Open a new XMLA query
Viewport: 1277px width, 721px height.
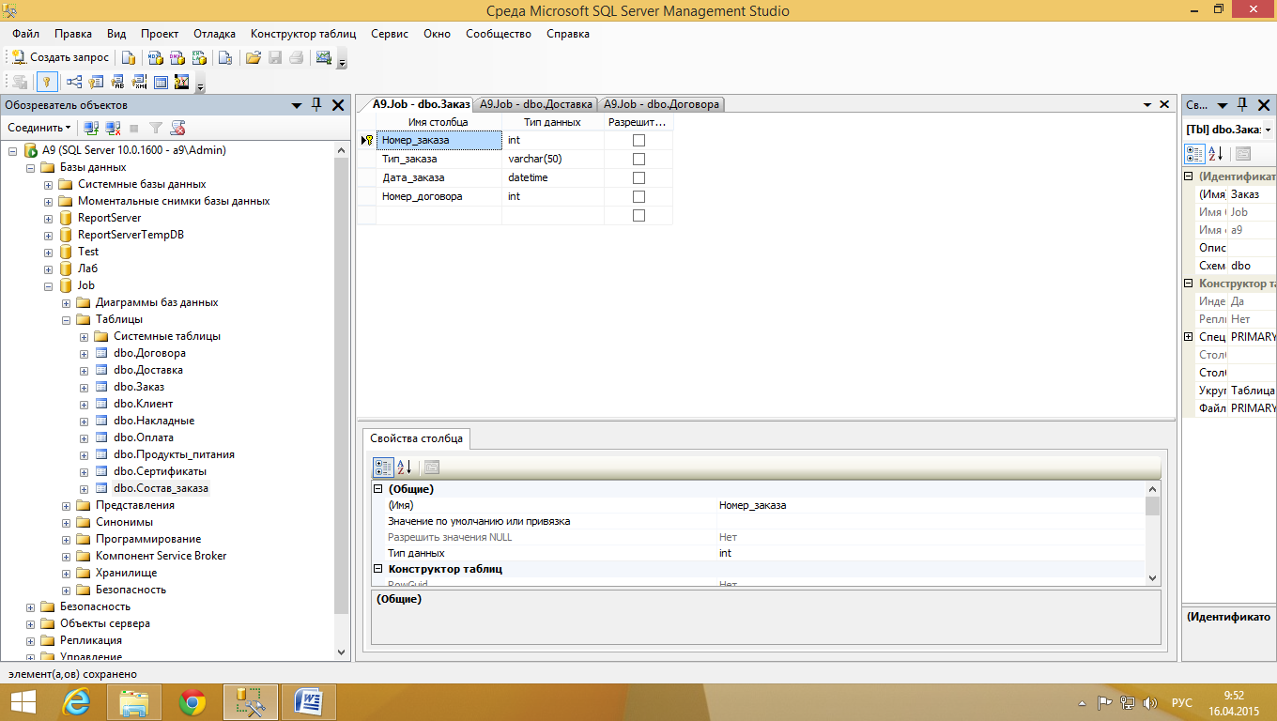(x=199, y=57)
